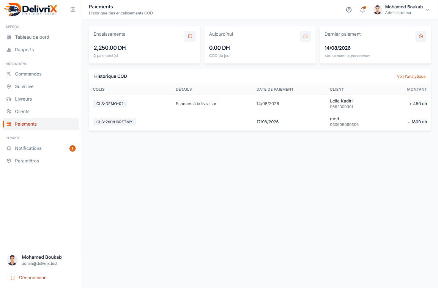Screen dimensions: 438x288
Task: Click the + 1800 dh amount
Action: pos(417,122)
